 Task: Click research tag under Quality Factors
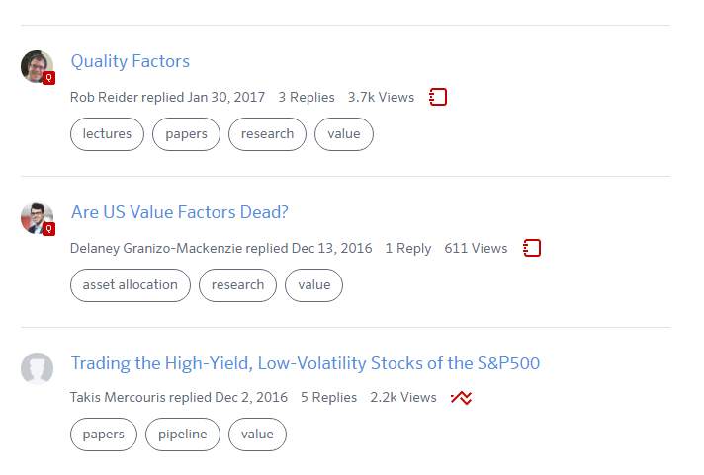click(x=267, y=134)
